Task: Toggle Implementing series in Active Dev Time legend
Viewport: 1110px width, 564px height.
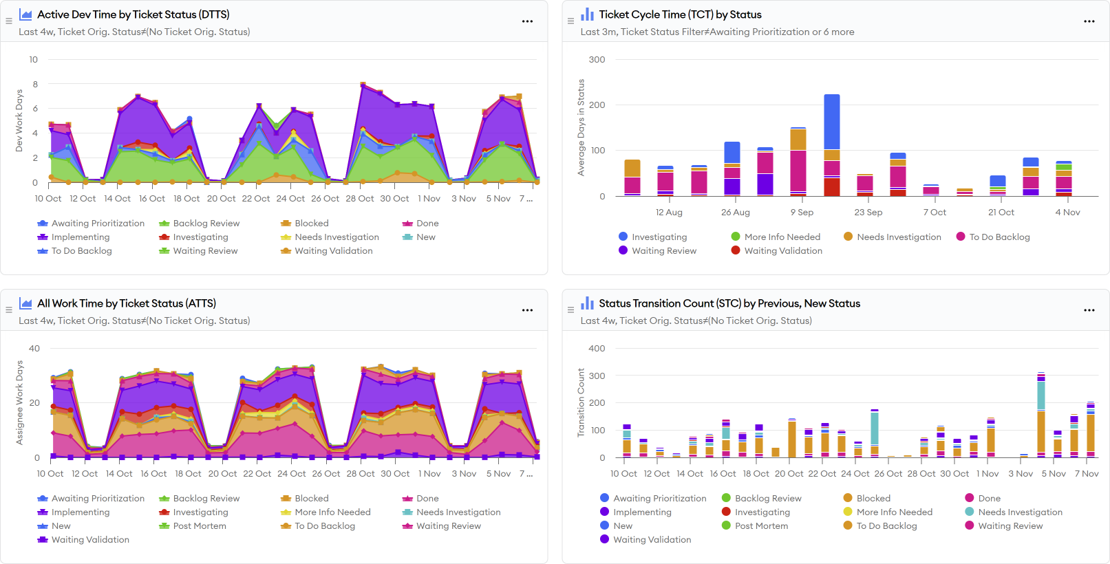Action: pos(80,237)
